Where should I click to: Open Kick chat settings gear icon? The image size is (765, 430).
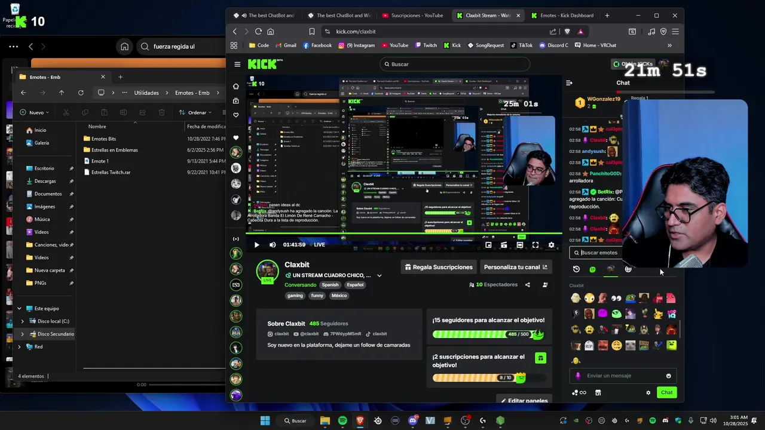[648, 392]
